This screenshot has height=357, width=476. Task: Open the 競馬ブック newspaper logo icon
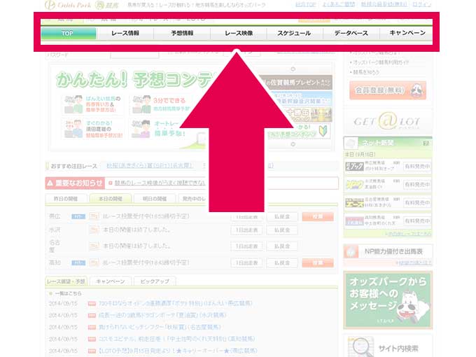click(354, 167)
